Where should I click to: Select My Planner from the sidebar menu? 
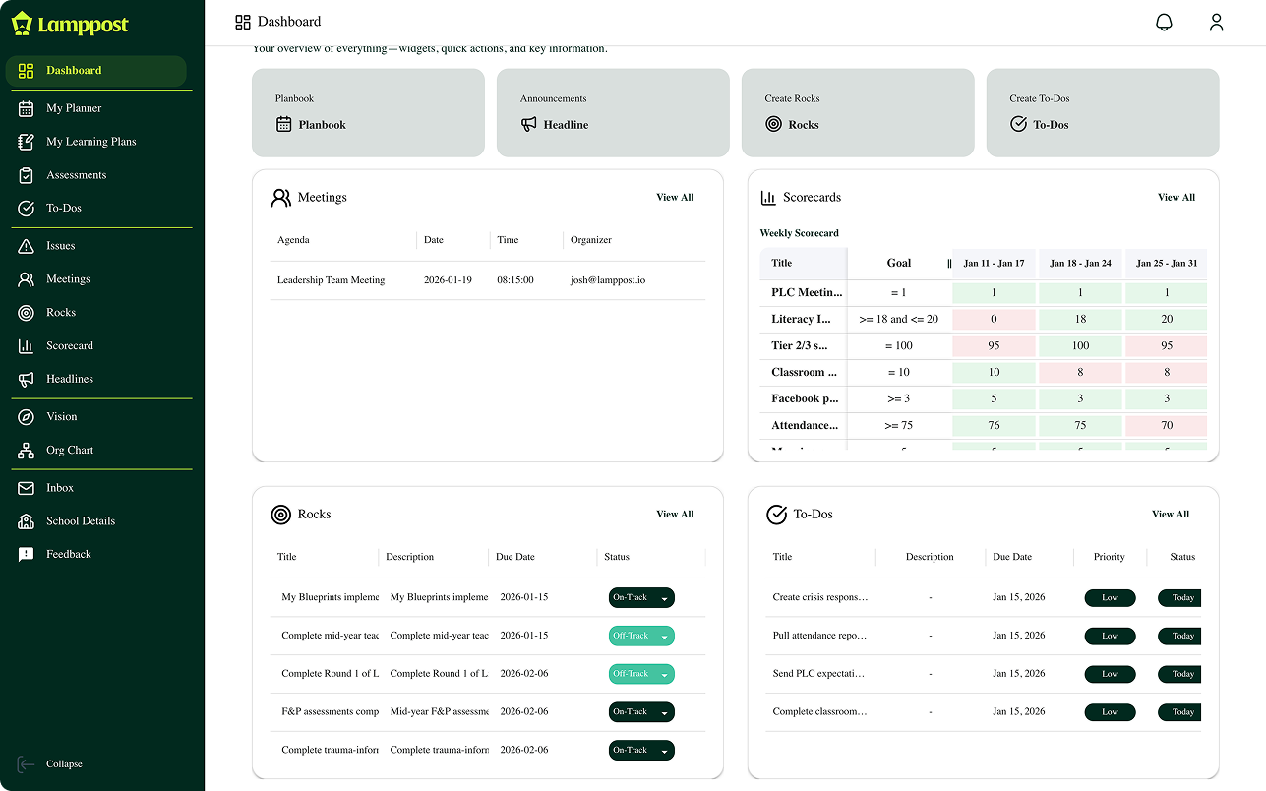pyautogui.click(x=74, y=107)
